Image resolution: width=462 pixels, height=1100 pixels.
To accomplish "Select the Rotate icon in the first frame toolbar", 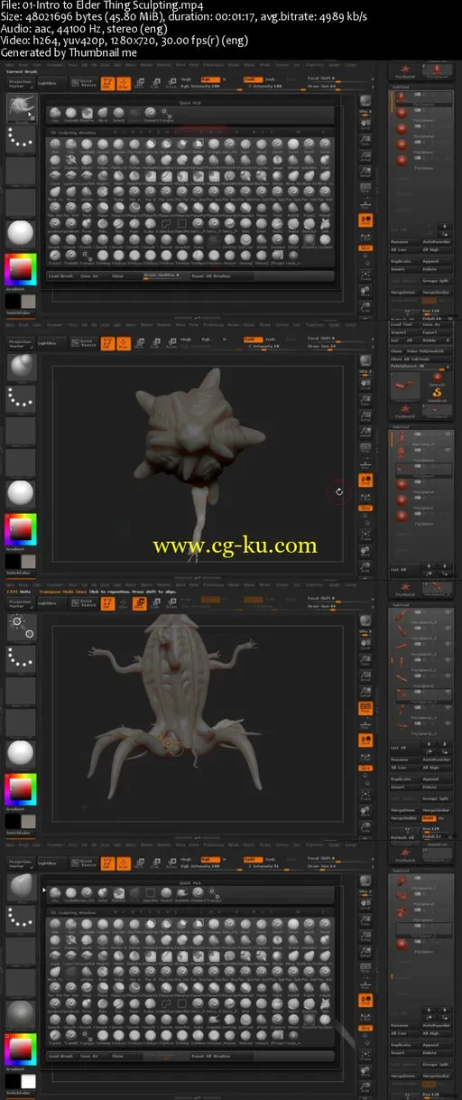I will coord(171,84).
